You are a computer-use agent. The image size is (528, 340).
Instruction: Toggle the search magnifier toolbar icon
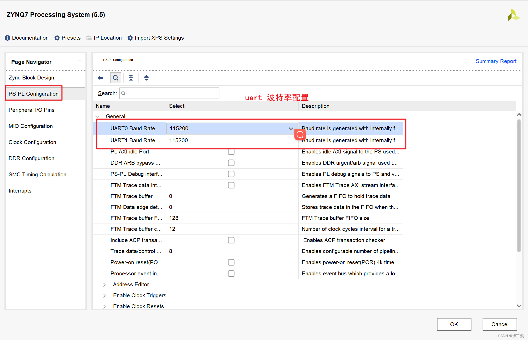coord(115,78)
